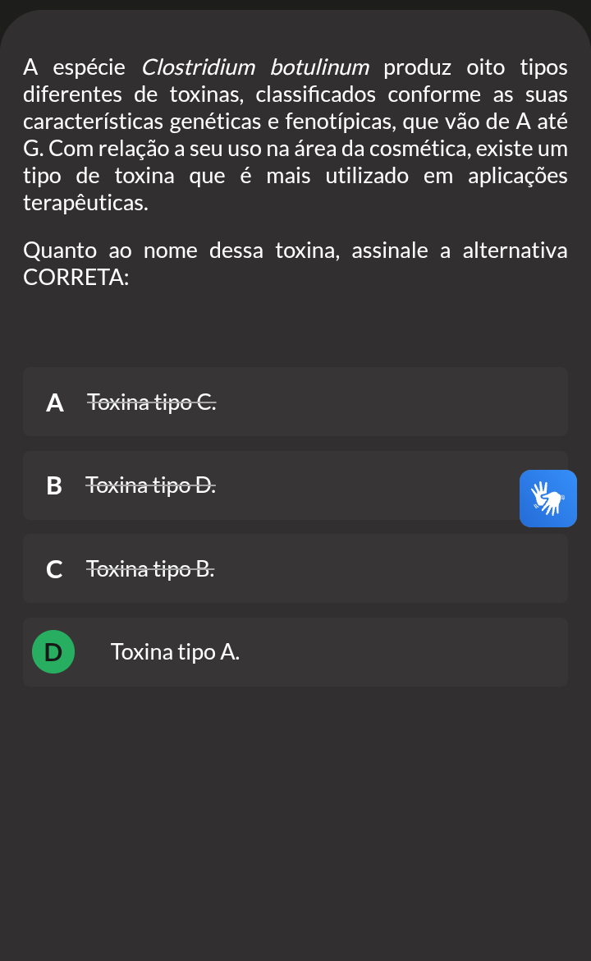Select the green D answer badge

point(53,651)
